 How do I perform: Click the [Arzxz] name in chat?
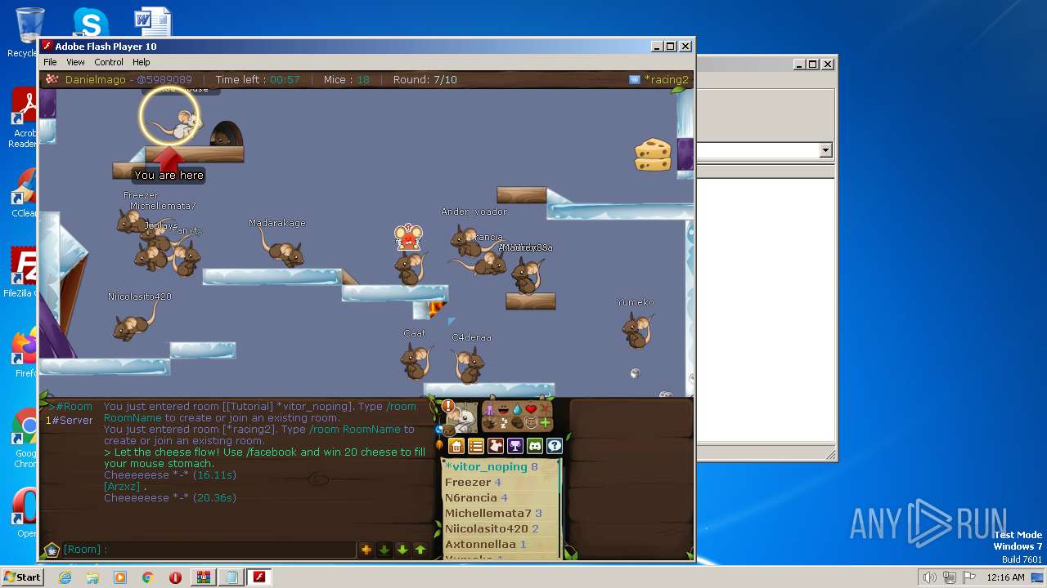click(122, 486)
